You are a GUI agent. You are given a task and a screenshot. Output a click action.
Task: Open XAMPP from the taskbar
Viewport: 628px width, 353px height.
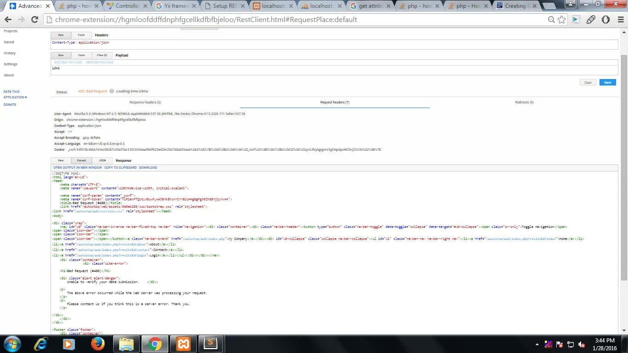pyautogui.click(x=183, y=344)
